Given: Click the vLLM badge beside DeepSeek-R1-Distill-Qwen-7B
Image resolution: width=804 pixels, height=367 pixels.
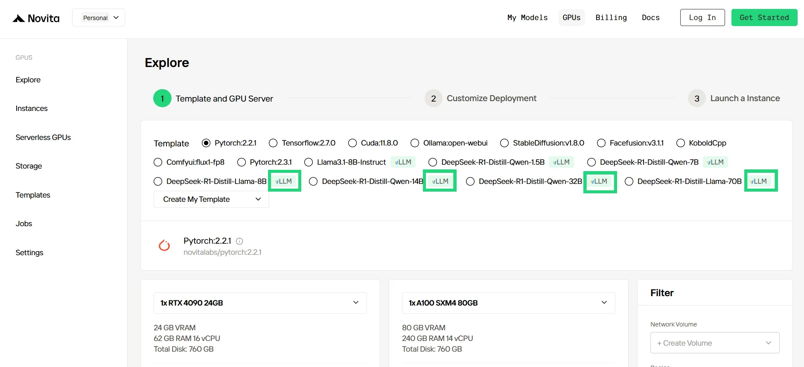Looking at the screenshot, I should (715, 162).
